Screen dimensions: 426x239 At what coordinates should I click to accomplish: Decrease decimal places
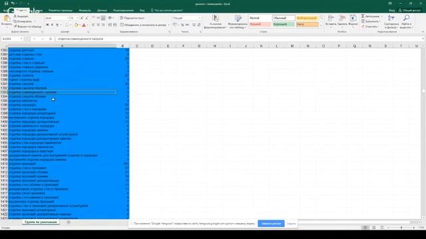pos(199,25)
